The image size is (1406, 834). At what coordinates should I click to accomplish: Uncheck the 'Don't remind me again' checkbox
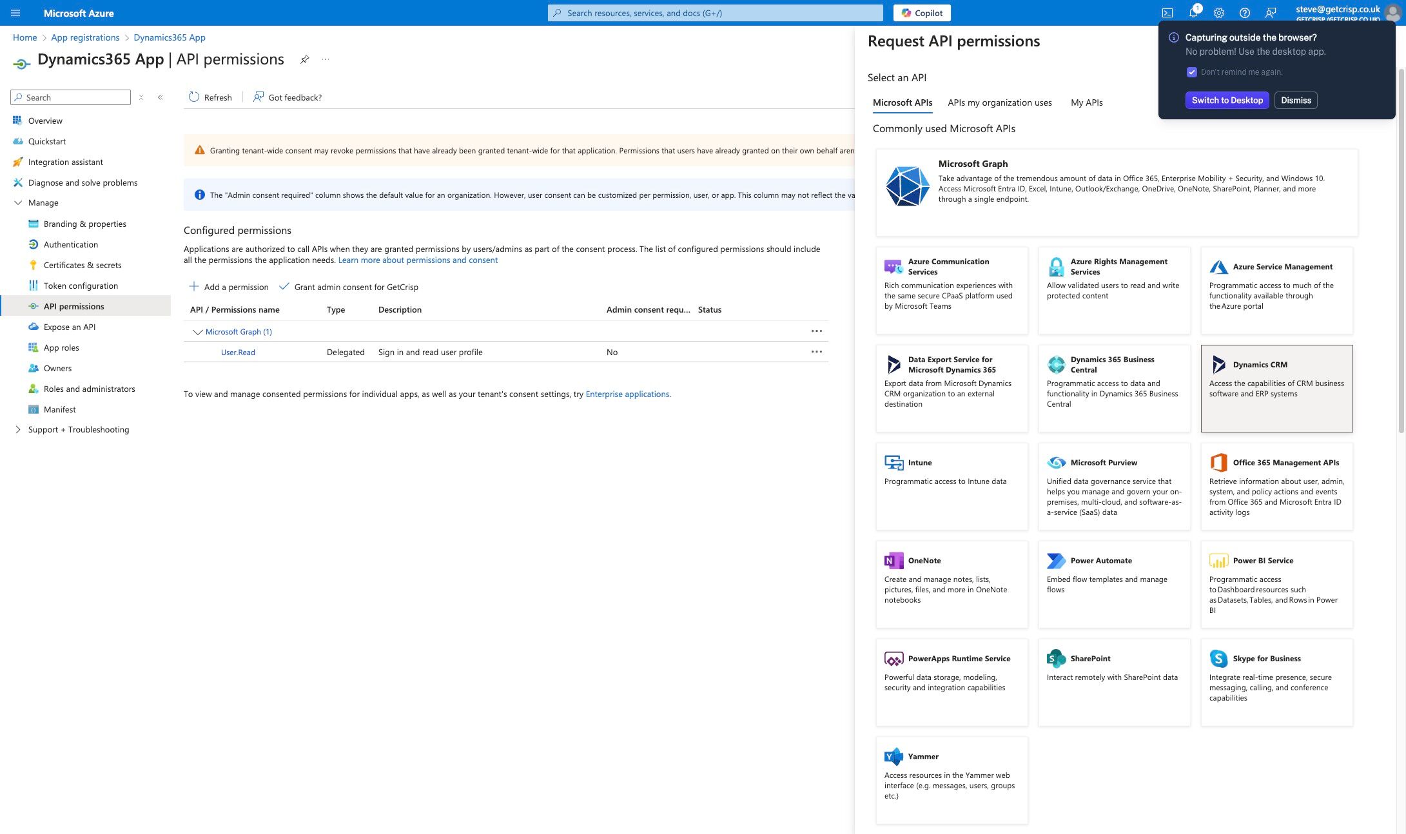(1191, 72)
